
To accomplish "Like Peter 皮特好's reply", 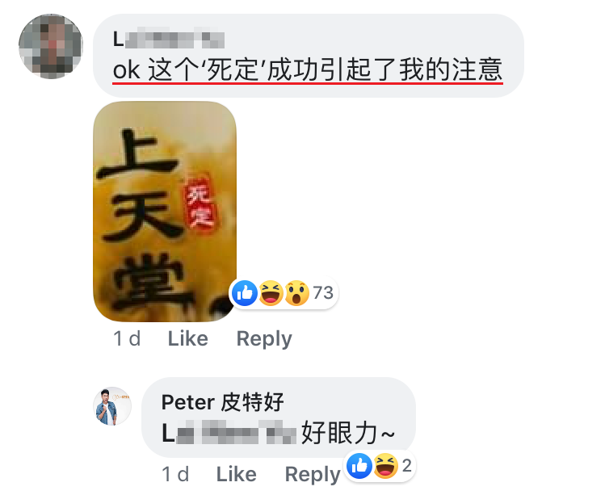I will tap(236, 474).
